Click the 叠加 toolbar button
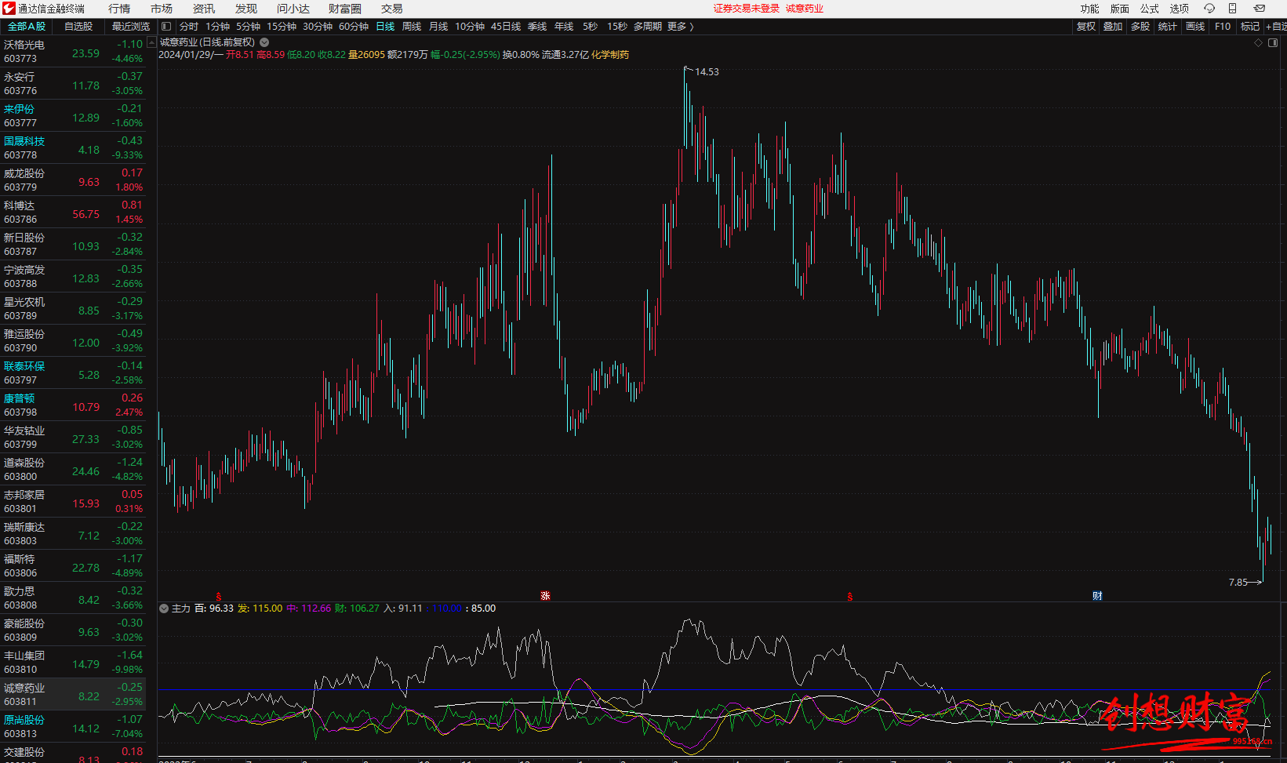The image size is (1287, 763). pos(1113,27)
